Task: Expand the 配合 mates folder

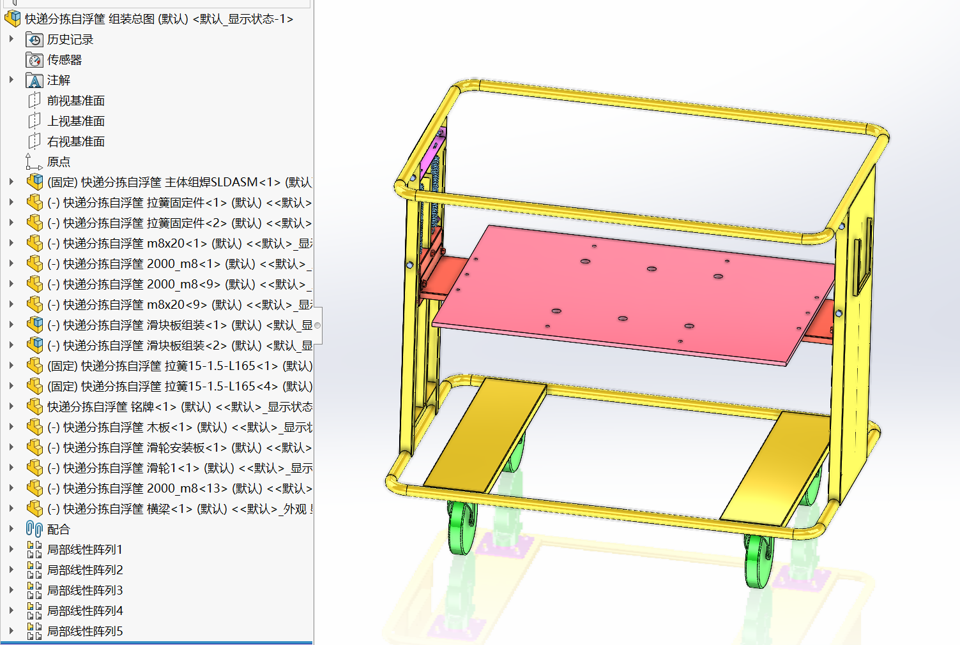Action: (x=11, y=530)
